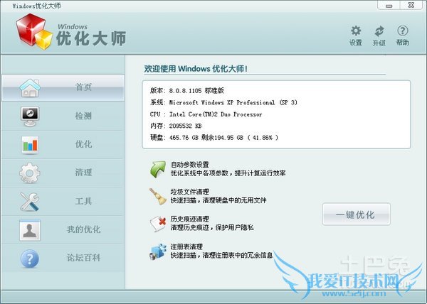Open the 注册表清理 link
427x304 pixels.
pyautogui.click(x=186, y=246)
